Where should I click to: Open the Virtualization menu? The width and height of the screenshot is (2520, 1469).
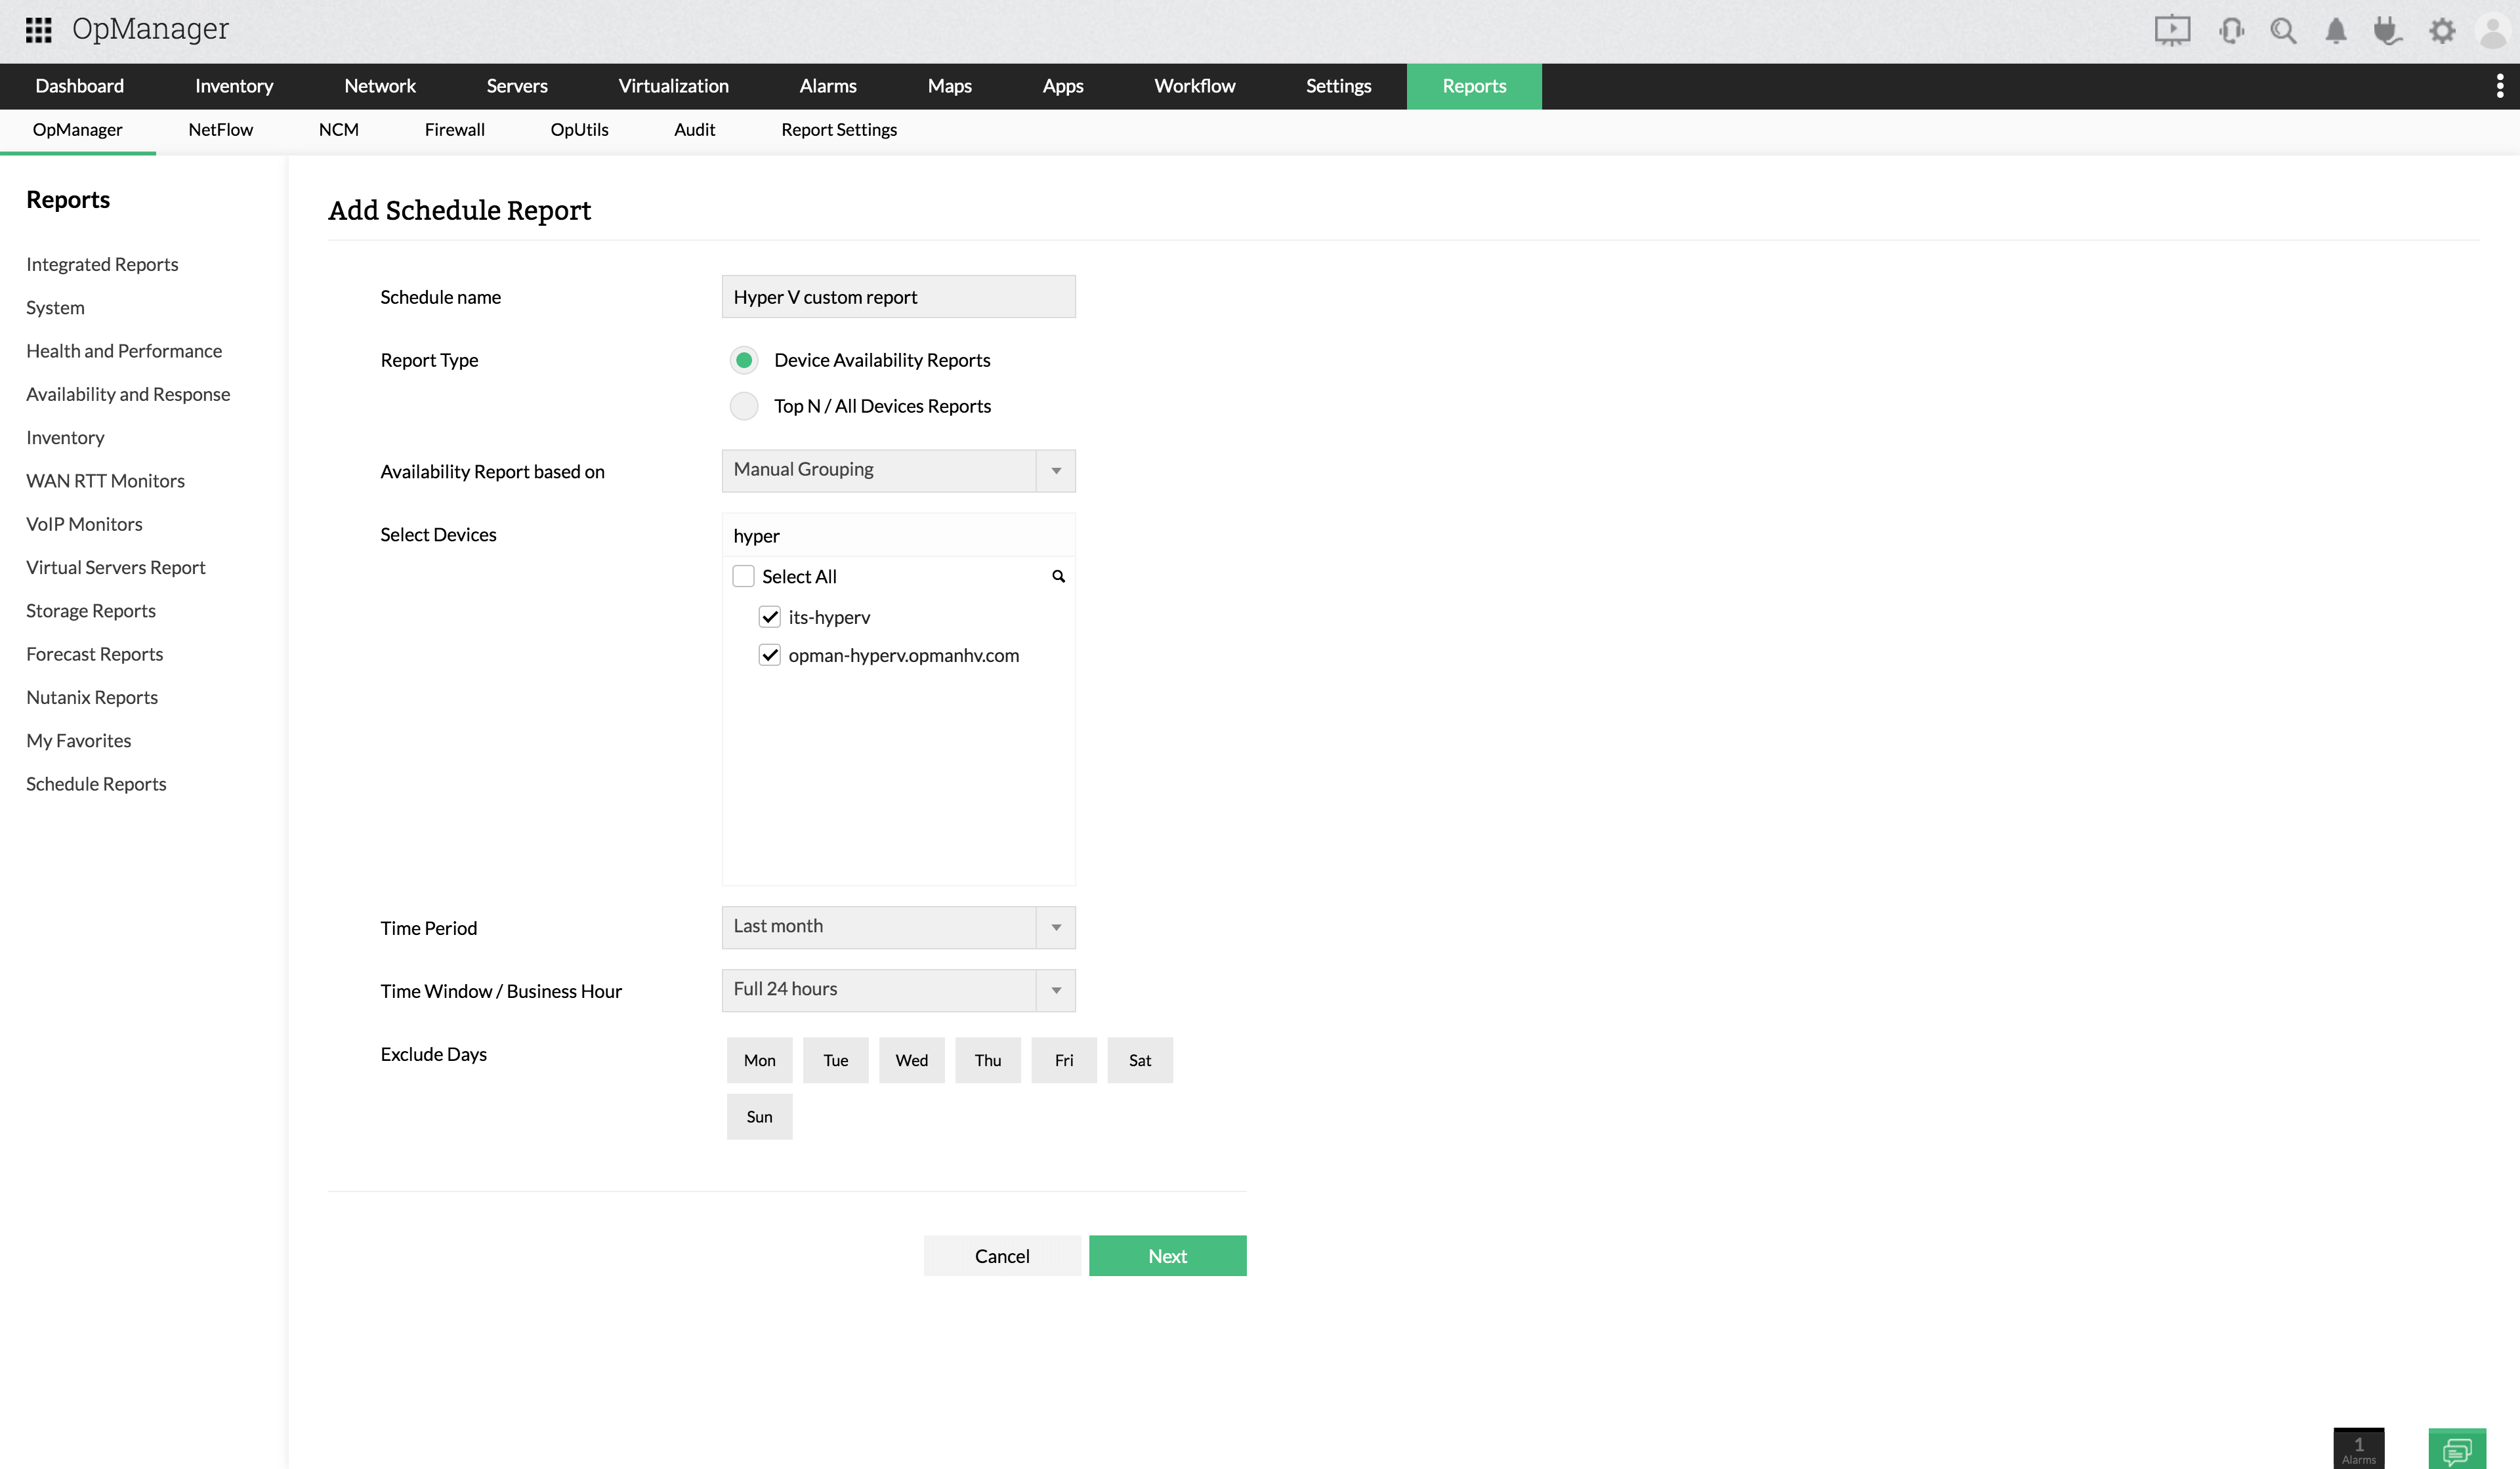tap(673, 86)
